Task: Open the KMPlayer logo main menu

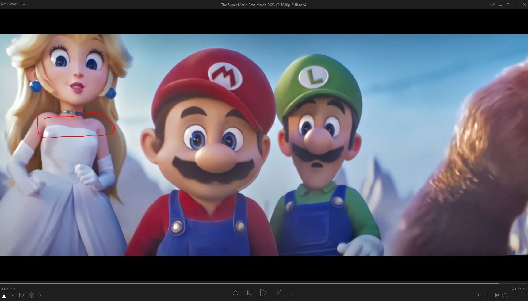Action: (x=9, y=4)
